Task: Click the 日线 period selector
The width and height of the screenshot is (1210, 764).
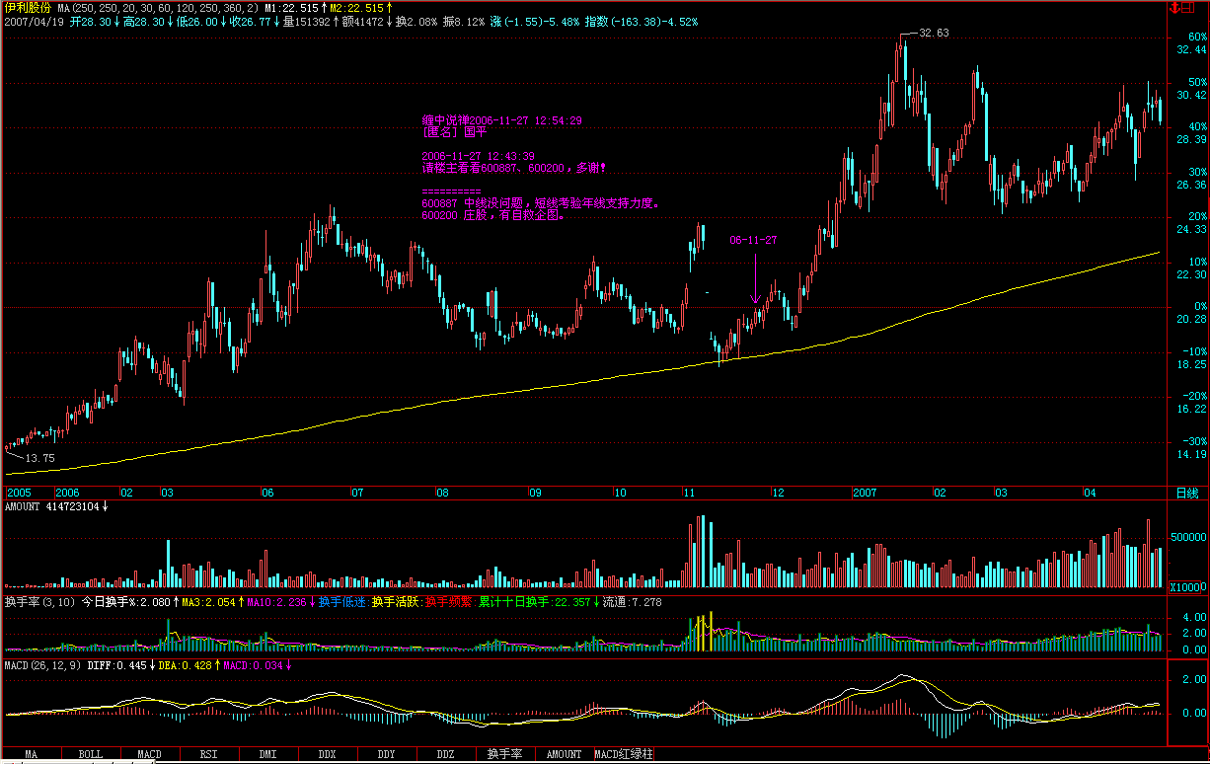Action: click(1187, 493)
